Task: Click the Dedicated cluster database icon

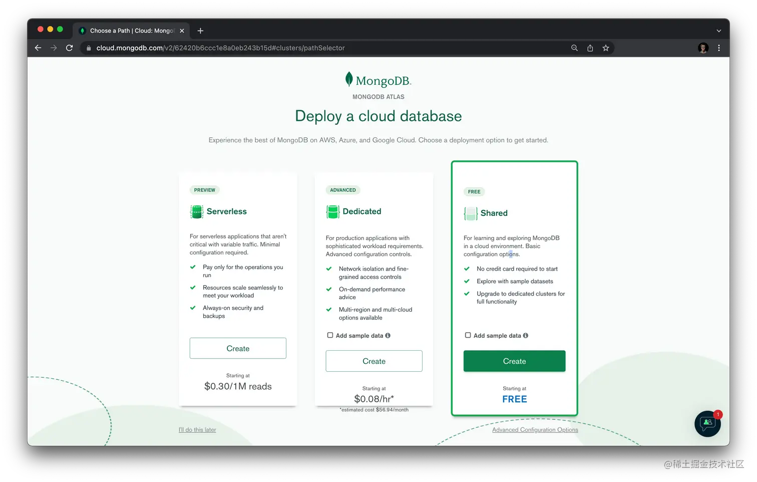Action: click(332, 211)
